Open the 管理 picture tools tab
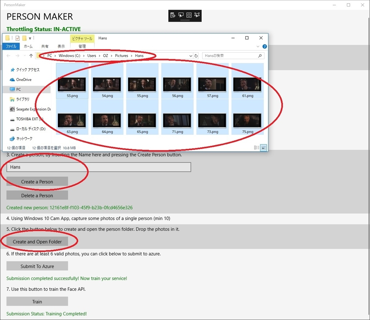The image size is (370, 320). (x=82, y=46)
